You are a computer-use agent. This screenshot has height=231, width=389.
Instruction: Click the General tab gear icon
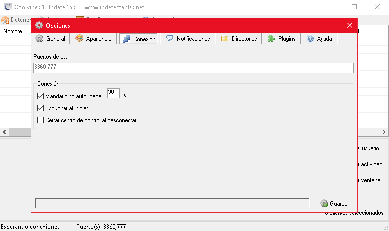pos(39,39)
